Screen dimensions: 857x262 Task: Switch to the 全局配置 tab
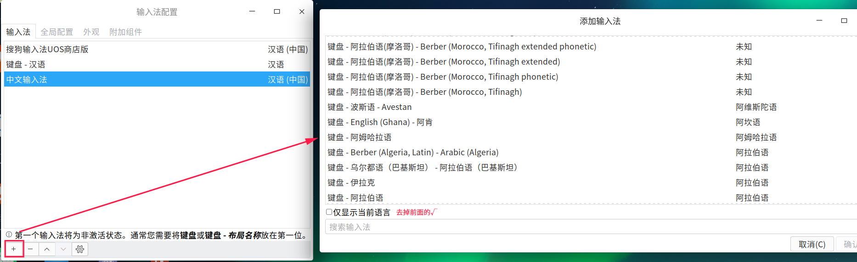57,32
